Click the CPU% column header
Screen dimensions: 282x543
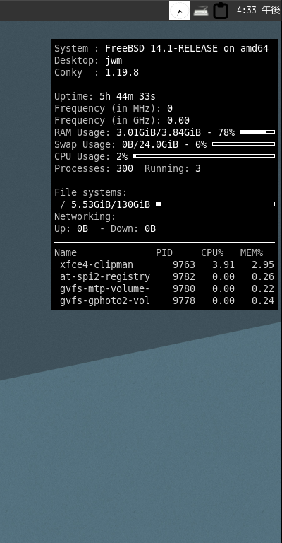(x=212, y=253)
